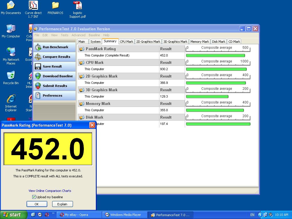The height and width of the screenshot is (219, 292).
Task: Click the large yellow 452.0 rating display
Action: pos(48,149)
